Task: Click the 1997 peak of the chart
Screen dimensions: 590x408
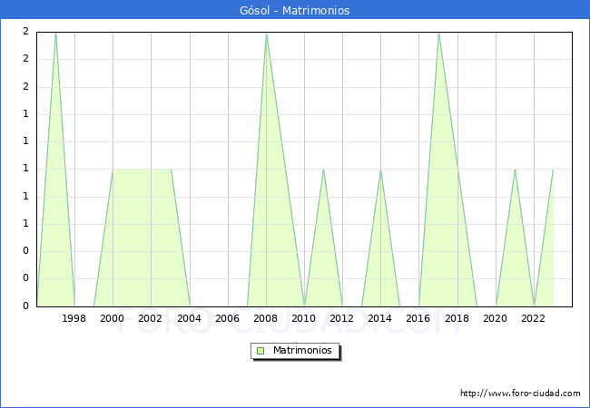Action: [x=55, y=33]
